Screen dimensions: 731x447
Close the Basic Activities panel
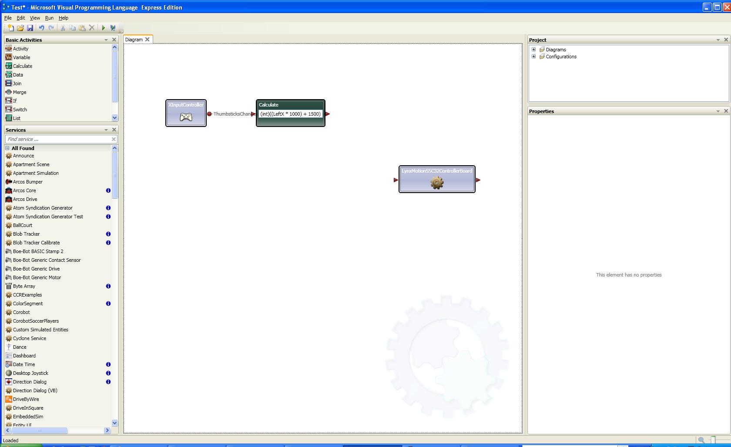click(114, 40)
